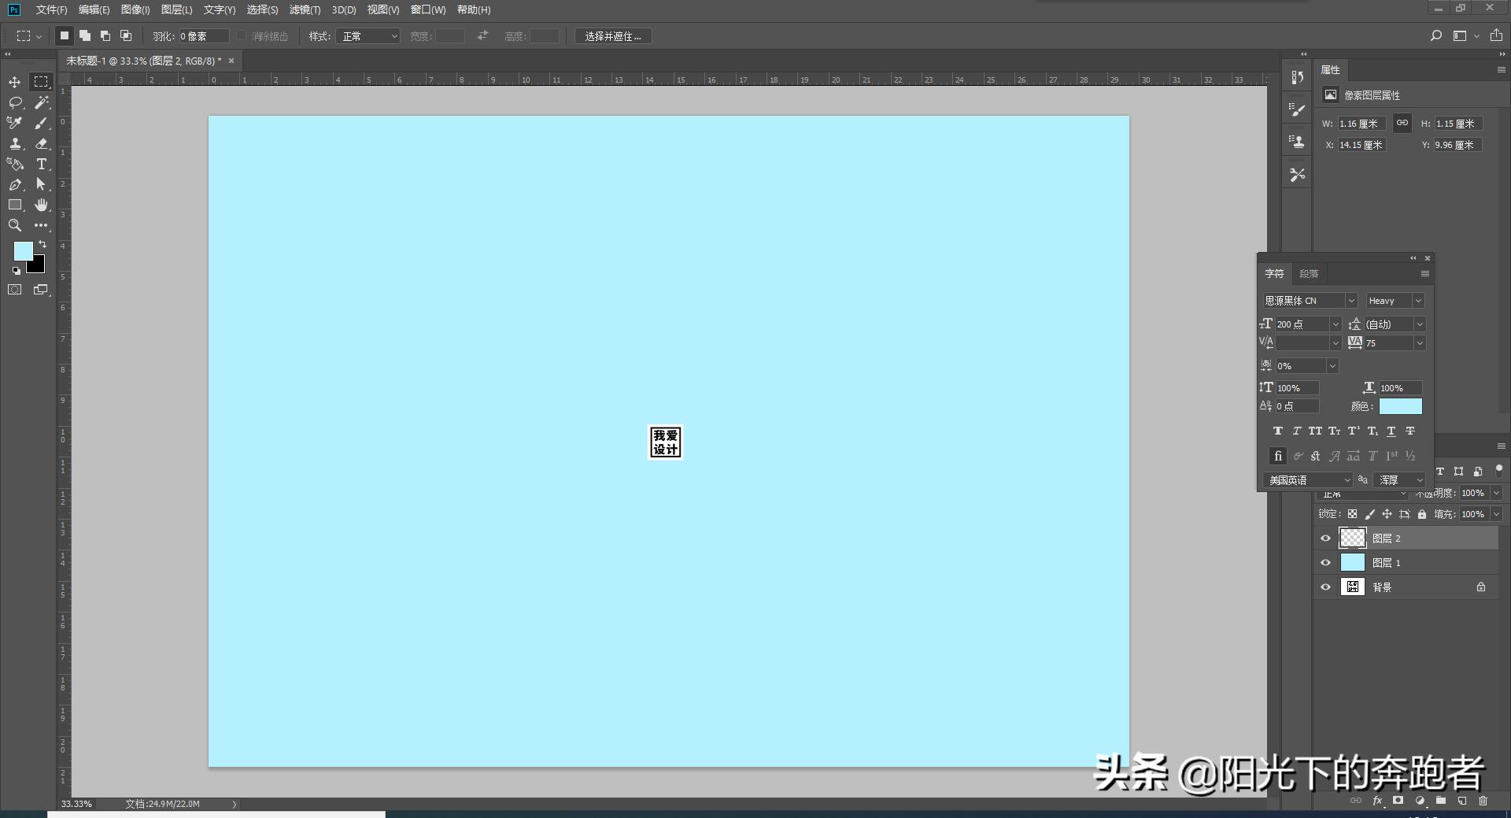
Task: Open the font family dropdown 思源黑体 CN
Action: pos(1310,301)
